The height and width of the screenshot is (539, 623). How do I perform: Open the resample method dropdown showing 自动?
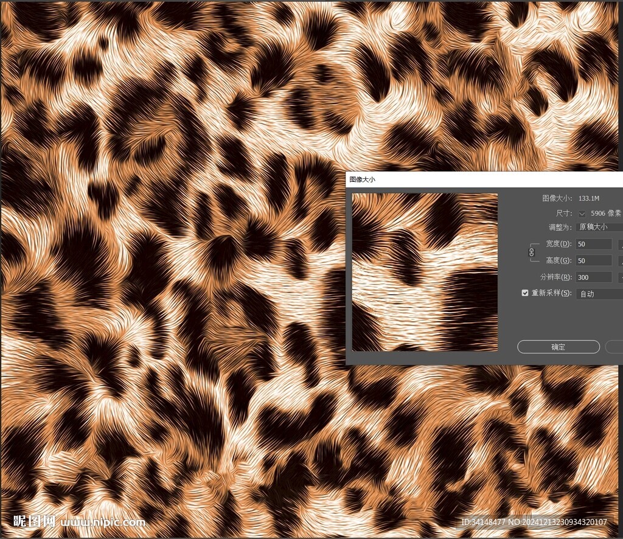[x=599, y=294]
